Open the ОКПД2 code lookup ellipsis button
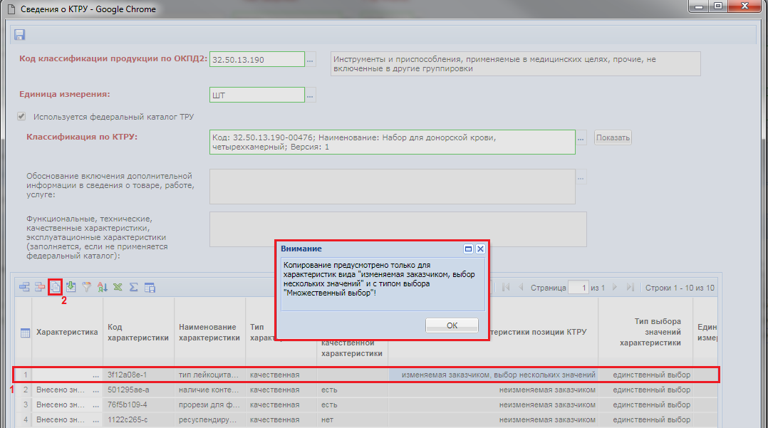Screen dimensions: 768x428 (x=310, y=61)
